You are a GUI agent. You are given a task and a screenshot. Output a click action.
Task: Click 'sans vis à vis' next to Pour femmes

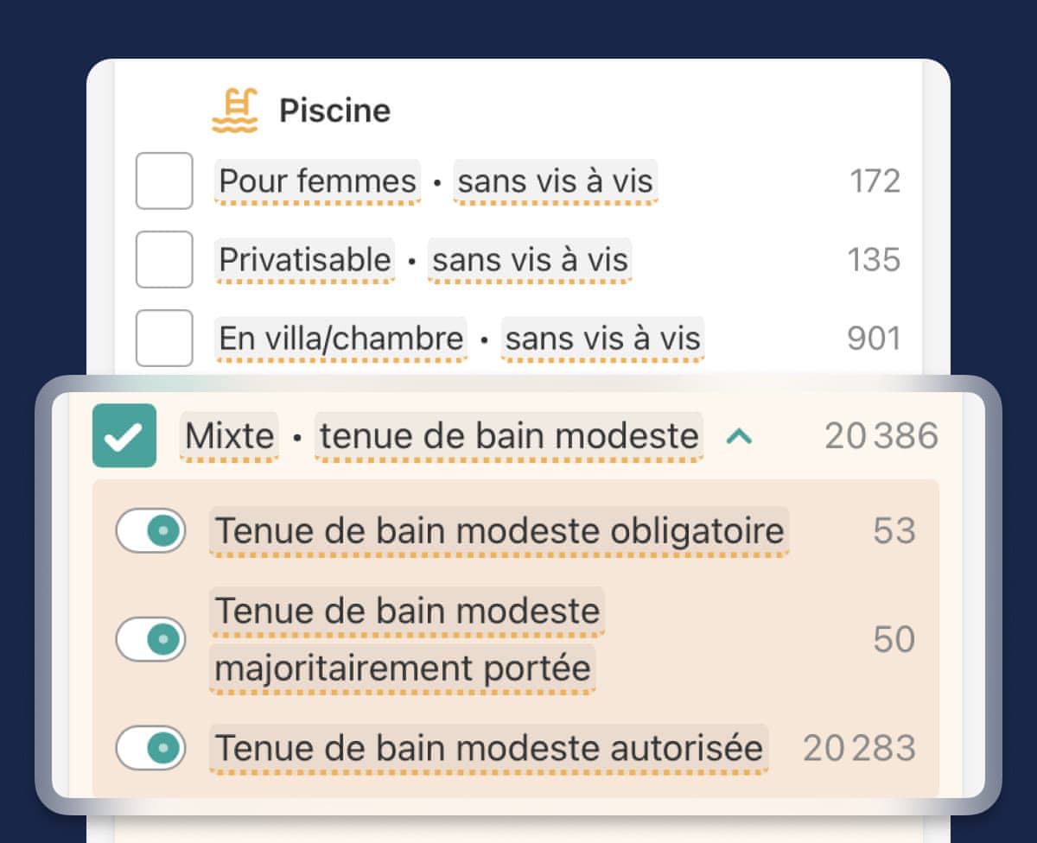[x=556, y=181]
